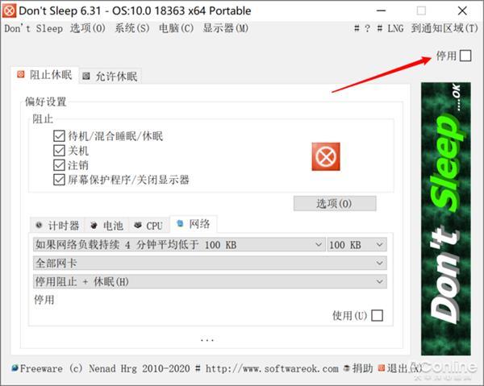484x386 pixels.
Task: Click the 选项(O) button
Action: click(335, 204)
